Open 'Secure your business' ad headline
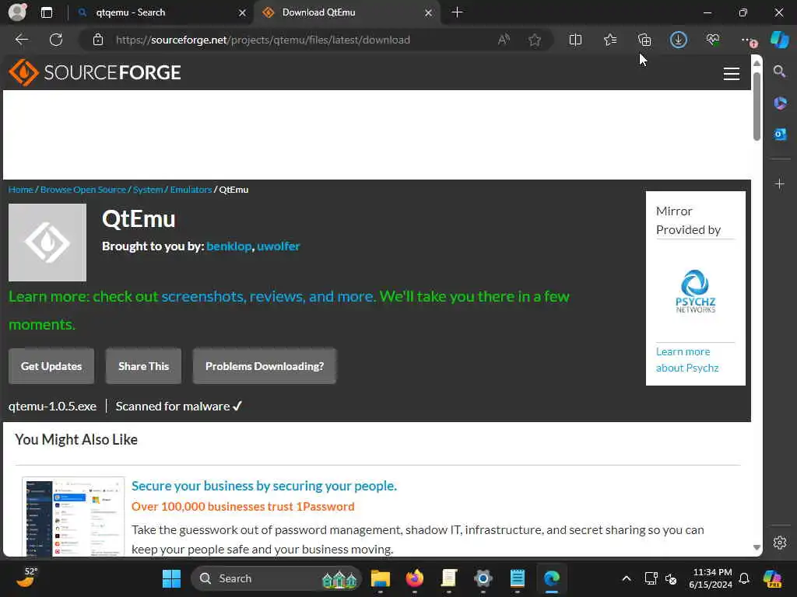 [x=264, y=486]
